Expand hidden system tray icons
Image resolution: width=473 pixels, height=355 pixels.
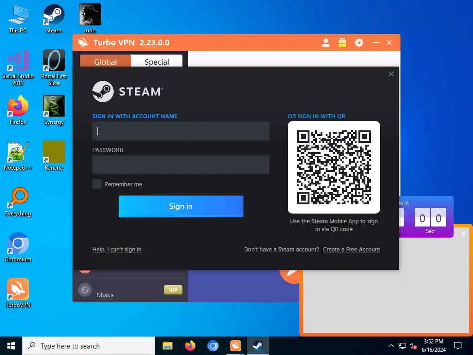tap(391, 346)
